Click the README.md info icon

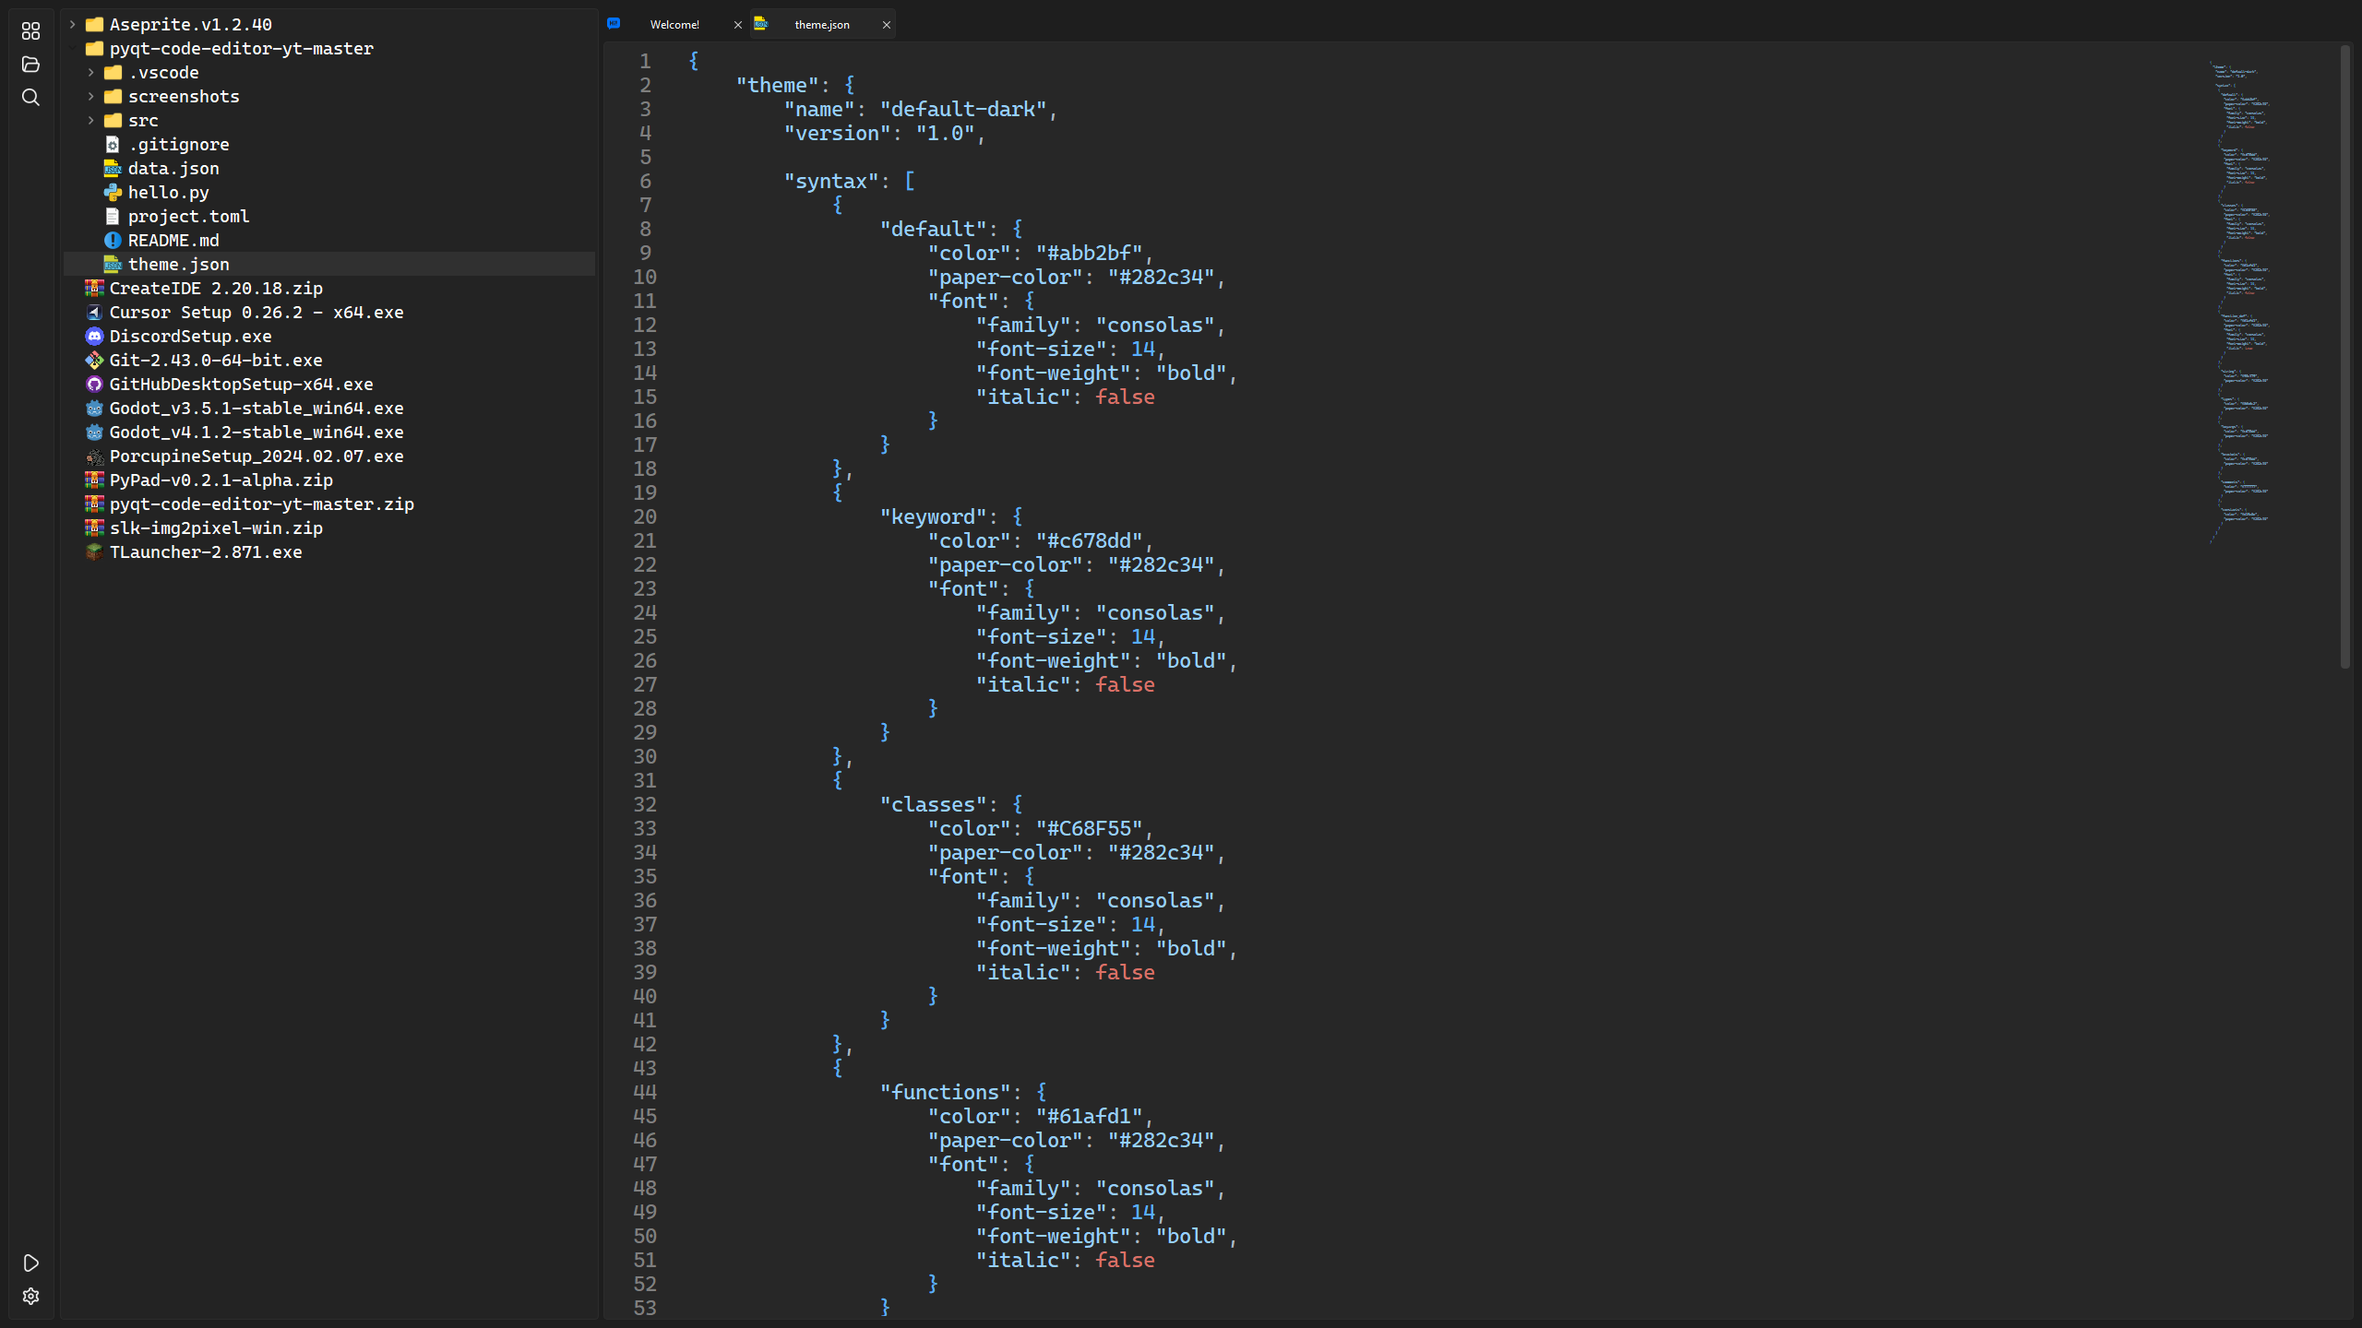pos(113,241)
